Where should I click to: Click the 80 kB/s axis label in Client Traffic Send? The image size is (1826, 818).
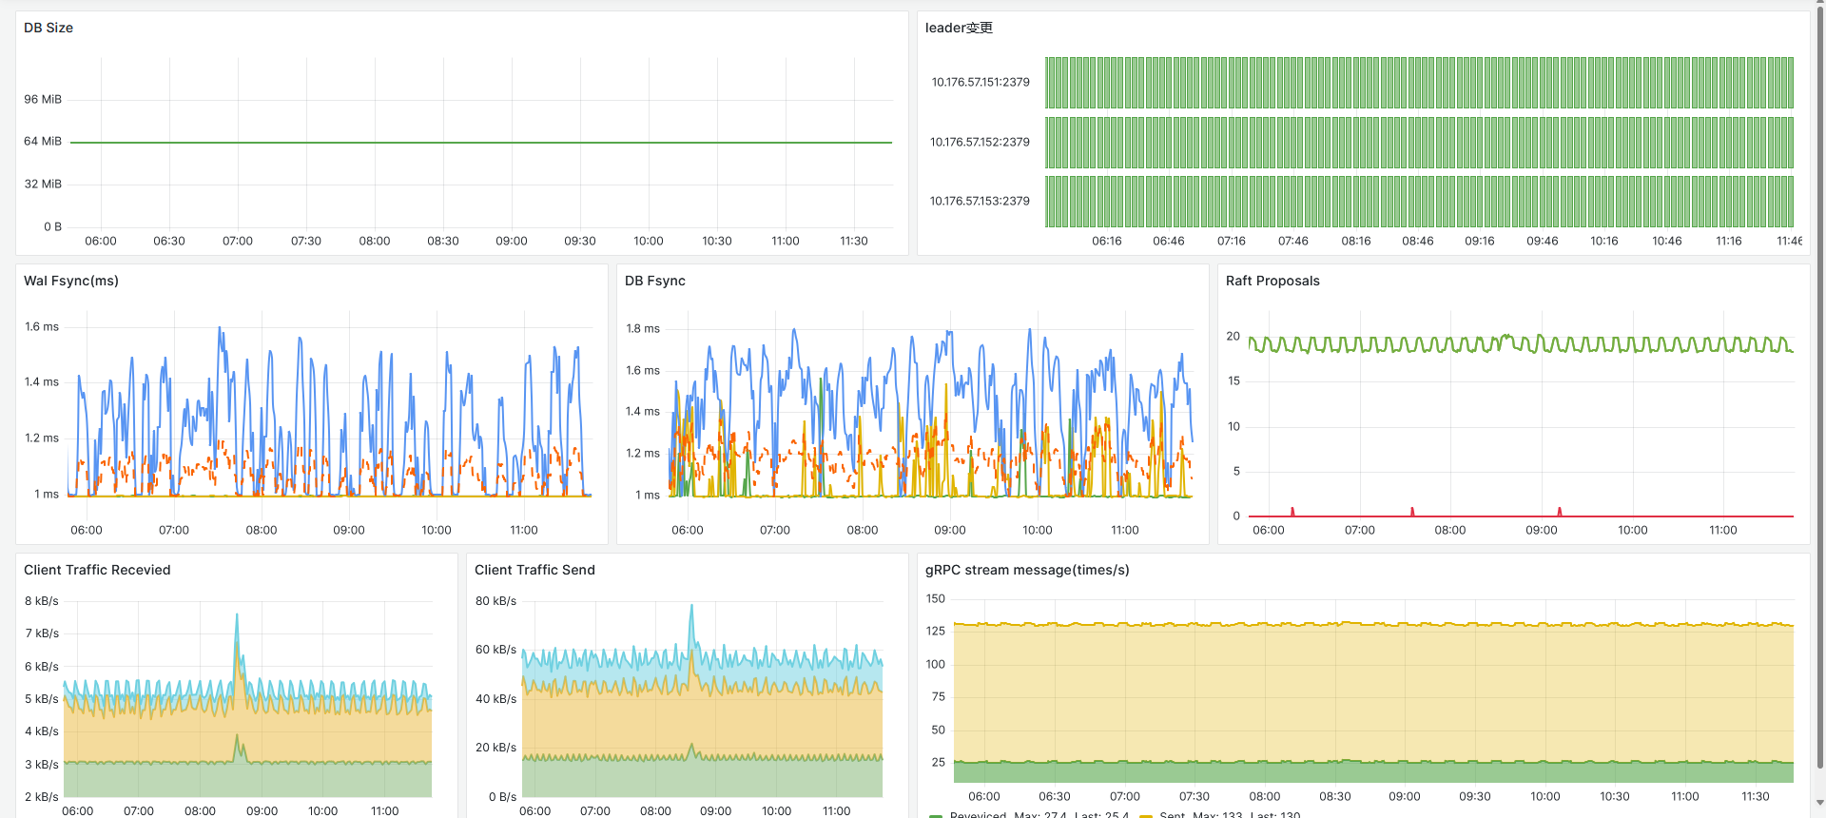(x=496, y=601)
